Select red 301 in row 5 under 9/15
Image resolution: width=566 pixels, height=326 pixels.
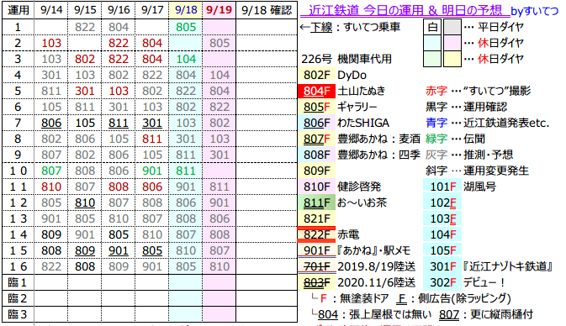[85, 91]
